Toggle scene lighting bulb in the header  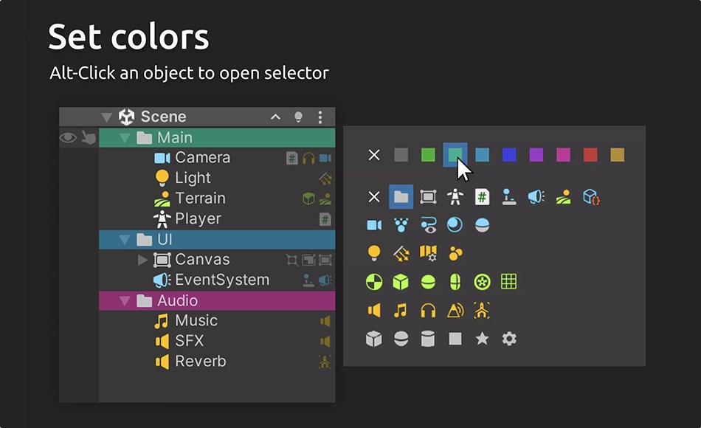(x=299, y=117)
